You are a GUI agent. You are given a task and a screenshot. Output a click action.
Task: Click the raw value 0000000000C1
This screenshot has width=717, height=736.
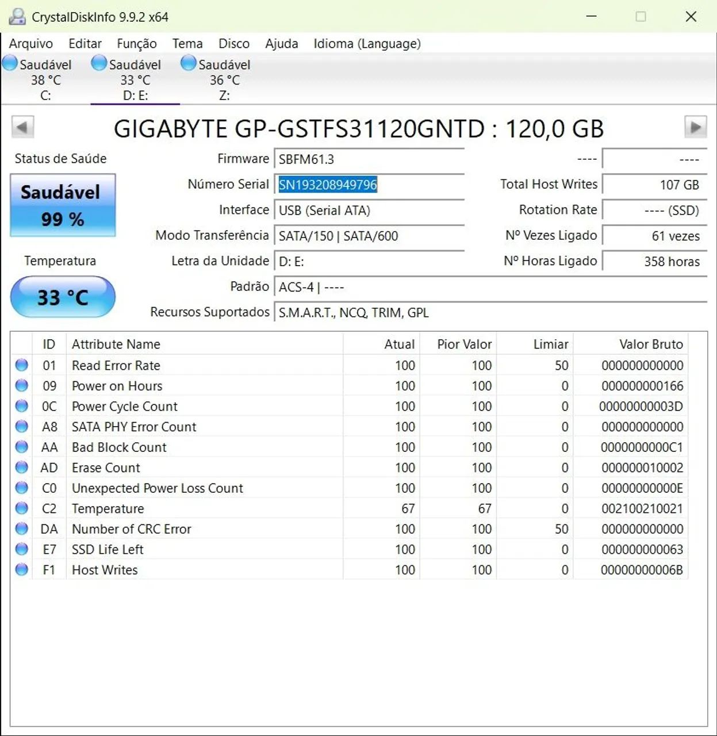(x=642, y=447)
